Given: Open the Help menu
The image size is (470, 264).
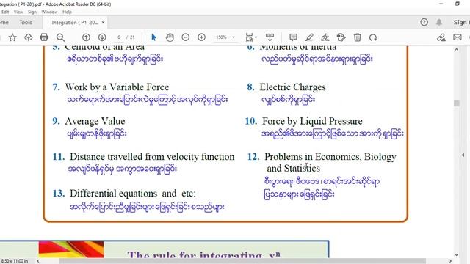Looking at the screenshot, I should [x=67, y=12].
